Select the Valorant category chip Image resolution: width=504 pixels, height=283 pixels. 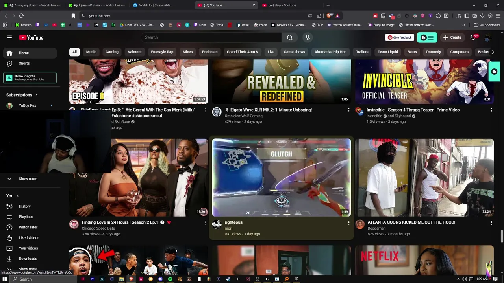click(x=135, y=52)
